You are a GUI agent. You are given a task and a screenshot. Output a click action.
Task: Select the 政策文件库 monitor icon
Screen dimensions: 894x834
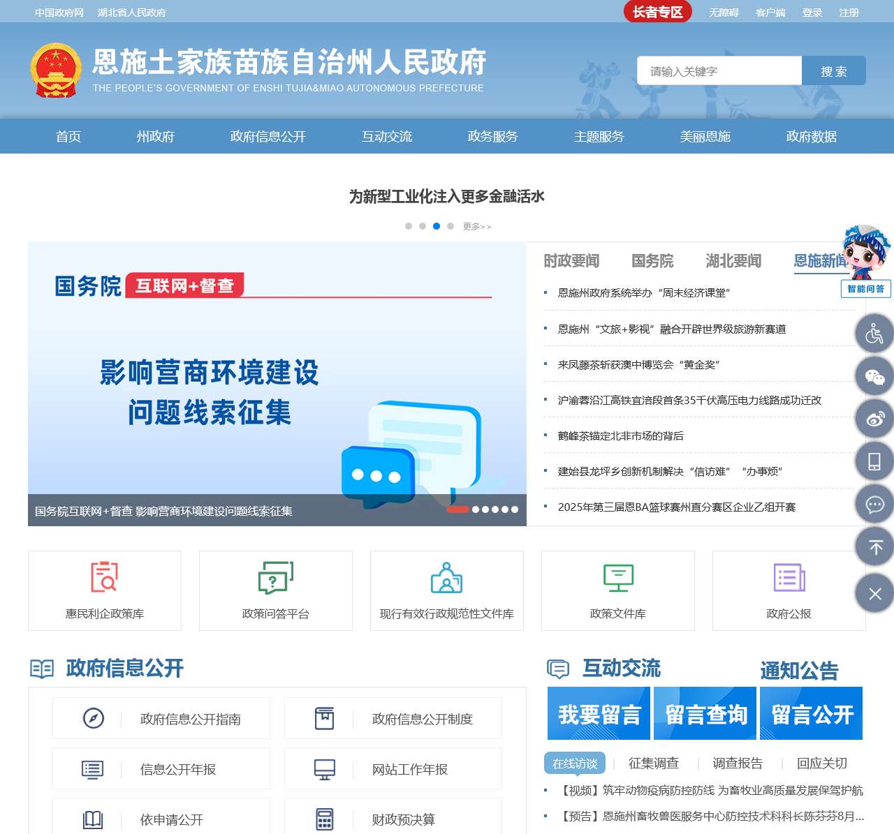617,578
